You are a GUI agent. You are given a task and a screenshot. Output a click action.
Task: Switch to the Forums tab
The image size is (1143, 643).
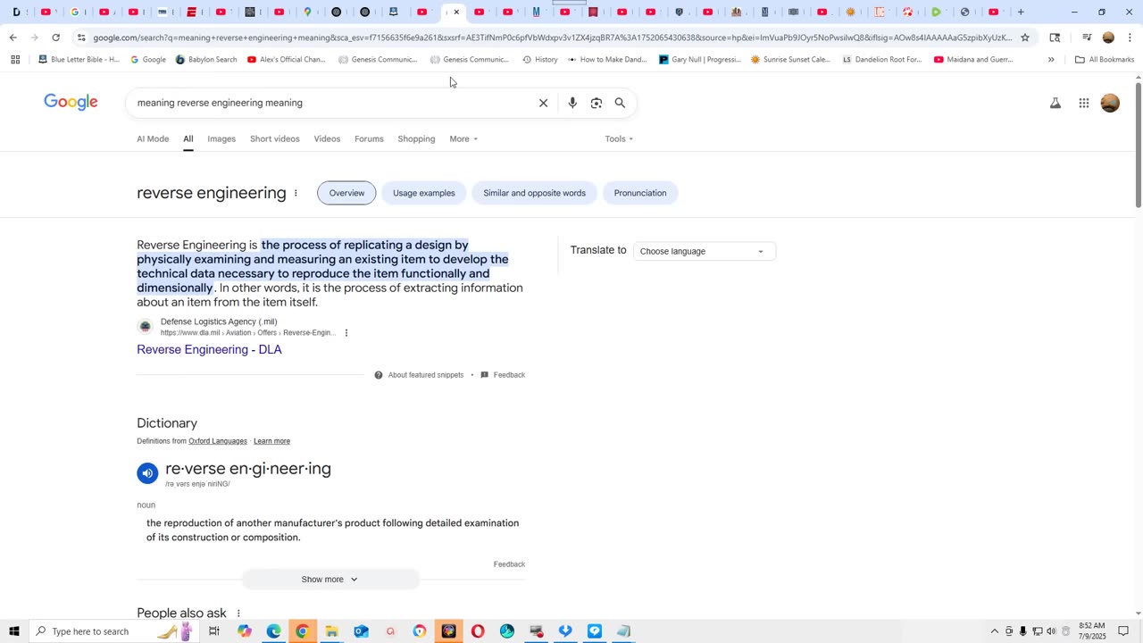(x=369, y=139)
